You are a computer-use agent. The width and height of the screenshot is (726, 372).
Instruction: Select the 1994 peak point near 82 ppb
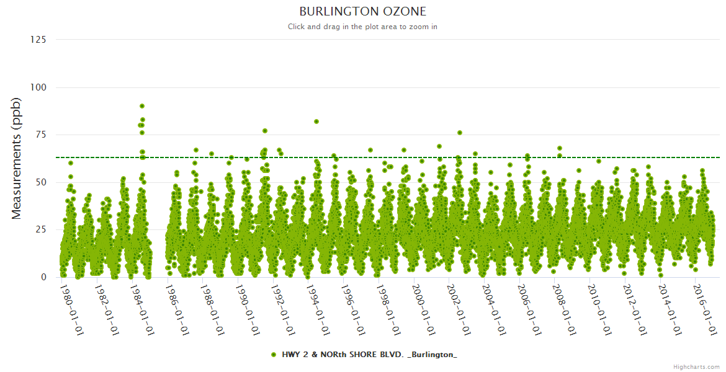coord(316,122)
